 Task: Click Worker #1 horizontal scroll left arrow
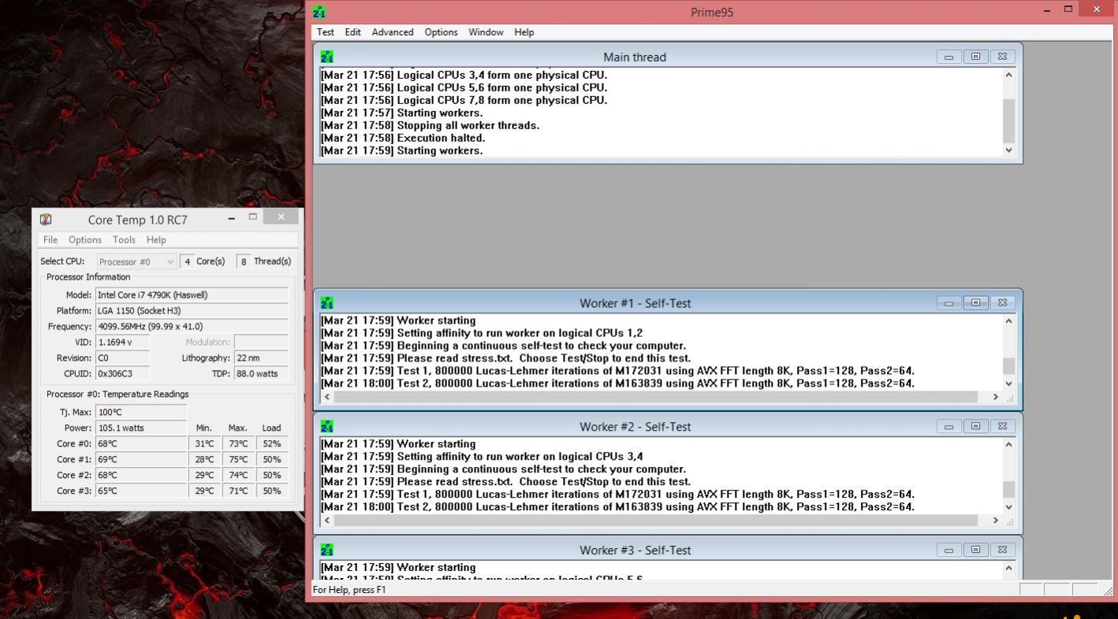(328, 397)
